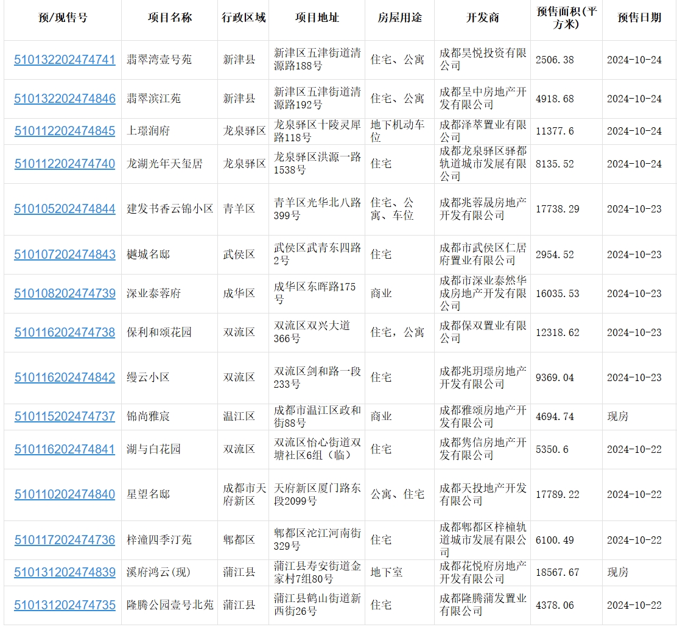Select 现房 date cell in 溪府鸿云 row

coord(618,572)
